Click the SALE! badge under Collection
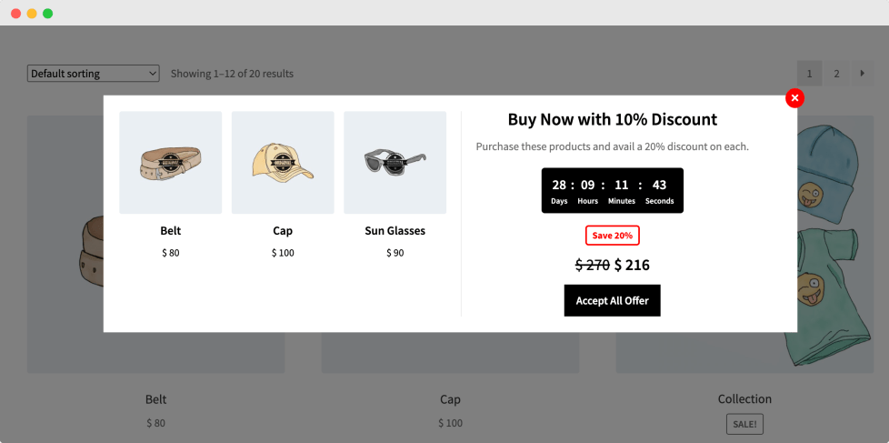The width and height of the screenshot is (889, 443). point(744,424)
